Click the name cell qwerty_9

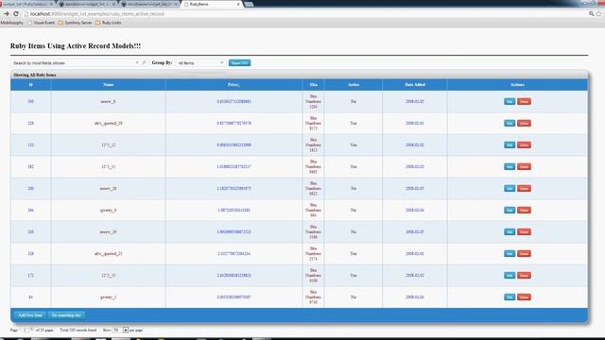[x=109, y=210]
